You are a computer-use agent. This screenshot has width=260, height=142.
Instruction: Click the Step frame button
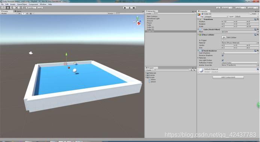point(134,8)
